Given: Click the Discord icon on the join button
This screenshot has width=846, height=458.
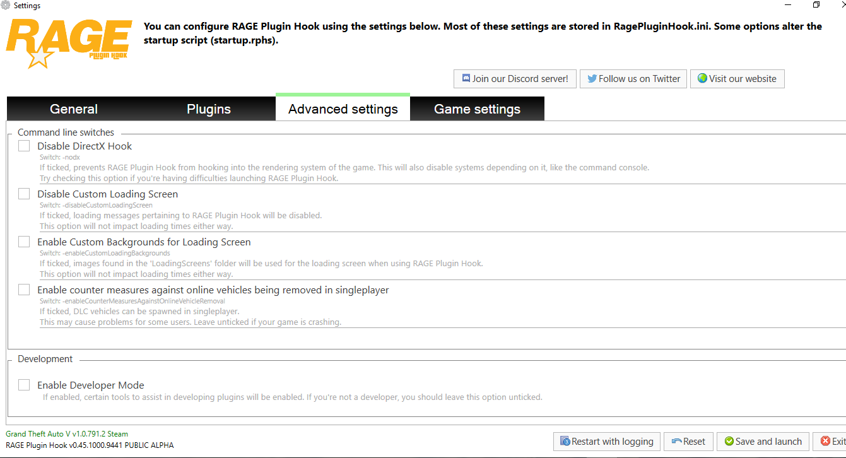Looking at the screenshot, I should pyautogui.click(x=466, y=79).
